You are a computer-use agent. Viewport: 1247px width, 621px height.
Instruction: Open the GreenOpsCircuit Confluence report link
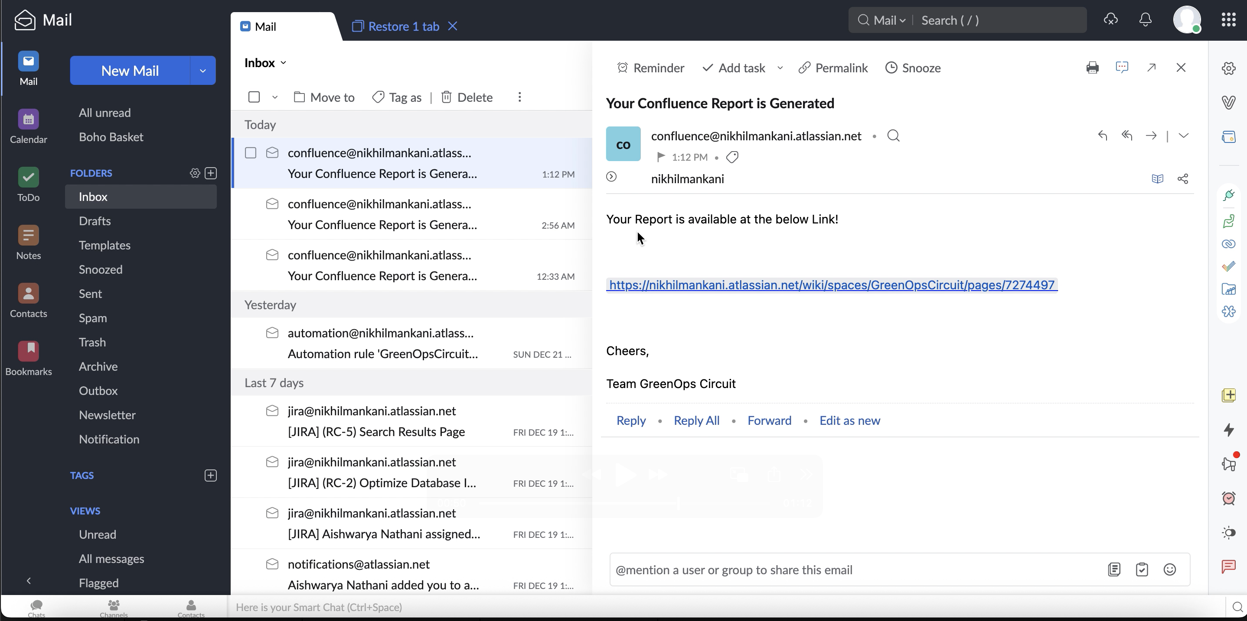pos(831,285)
